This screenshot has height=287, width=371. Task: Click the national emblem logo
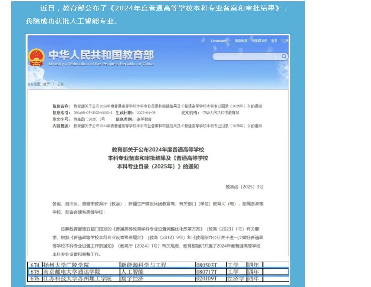coord(36,57)
